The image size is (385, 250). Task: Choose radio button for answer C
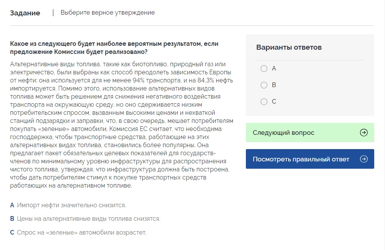(264, 102)
